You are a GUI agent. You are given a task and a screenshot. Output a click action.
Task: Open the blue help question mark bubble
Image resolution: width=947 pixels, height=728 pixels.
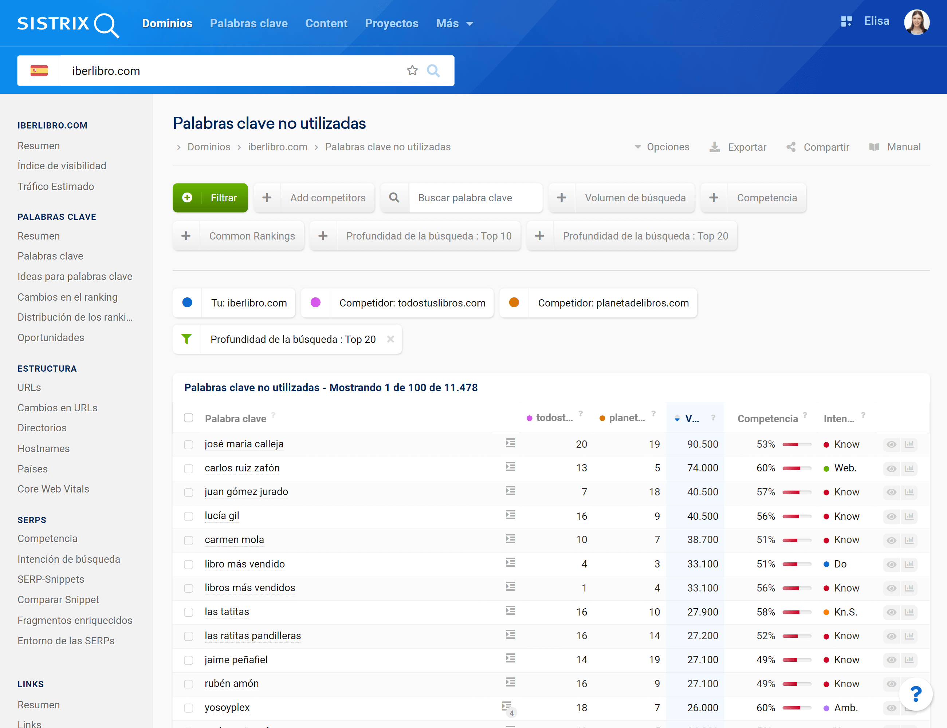click(x=915, y=694)
